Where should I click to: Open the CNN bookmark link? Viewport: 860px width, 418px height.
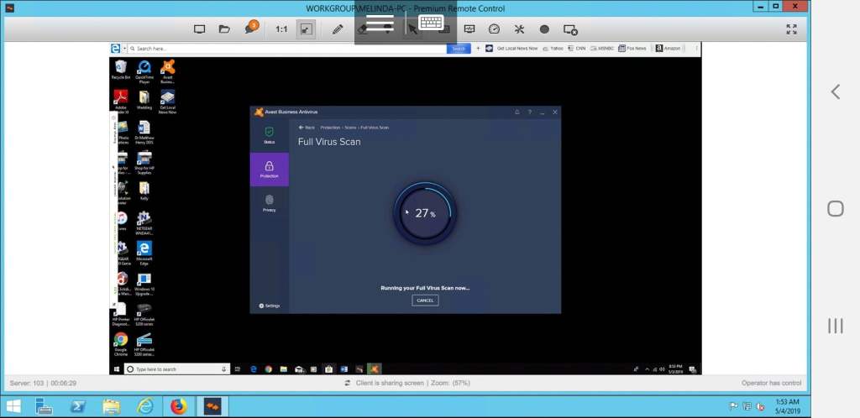point(576,48)
